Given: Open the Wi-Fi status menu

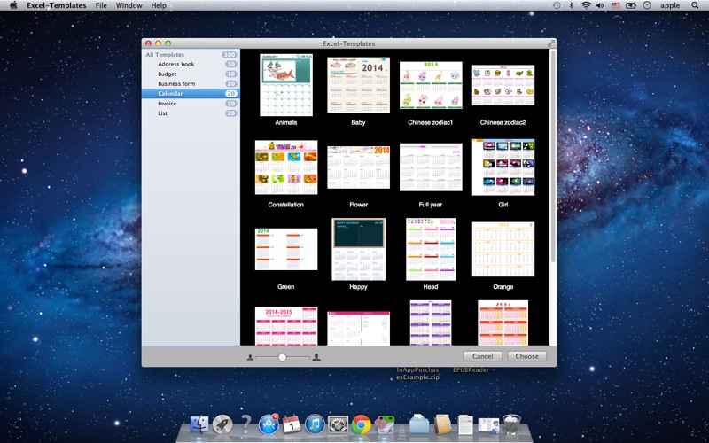Looking at the screenshot, I should 586,5.
